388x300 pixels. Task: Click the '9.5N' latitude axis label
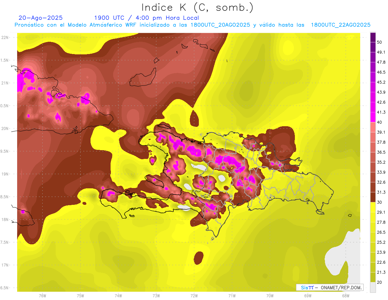point(5,151)
